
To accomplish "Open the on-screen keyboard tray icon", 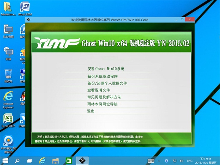I will click(151, 161).
